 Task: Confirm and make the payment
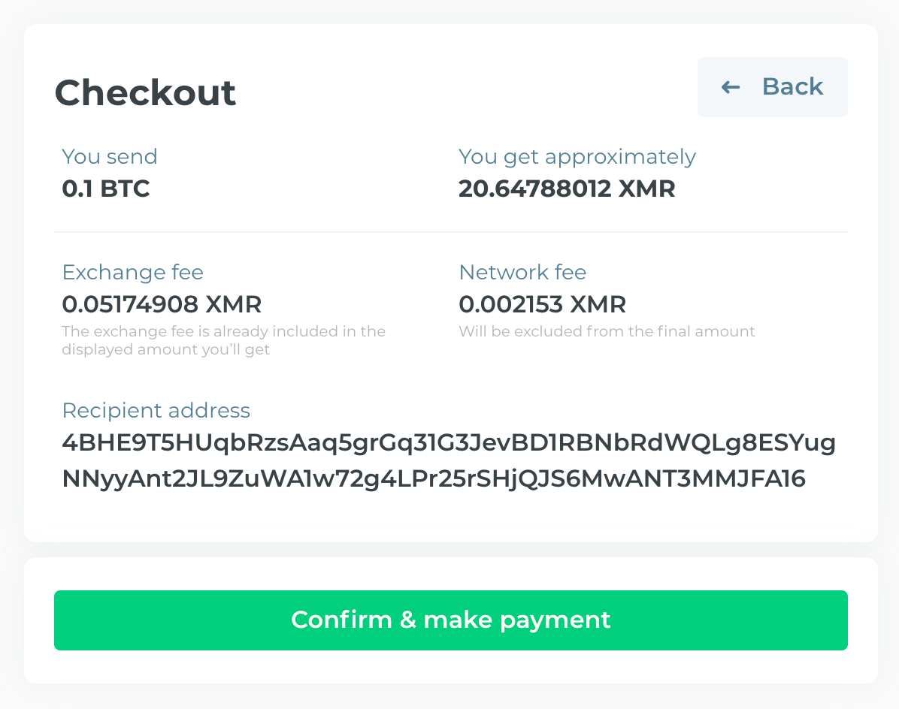(451, 620)
